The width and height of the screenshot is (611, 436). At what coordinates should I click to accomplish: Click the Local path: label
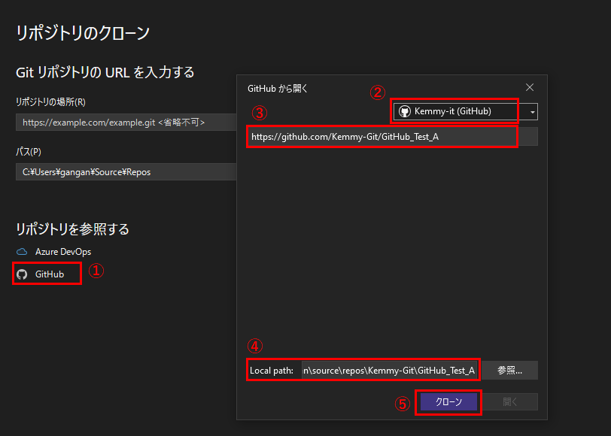tap(272, 371)
